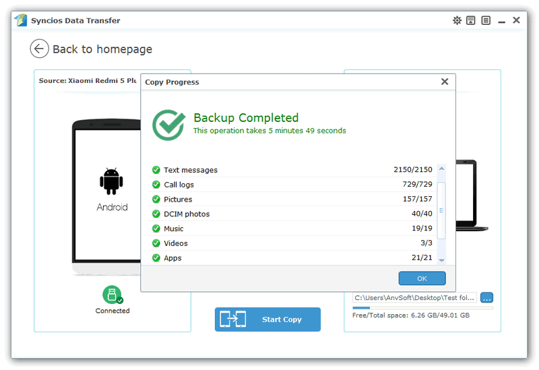The width and height of the screenshot is (539, 370).
Task: Click the 'This operation takes 5 minutes 49 seconds' text
Action: coord(269,131)
